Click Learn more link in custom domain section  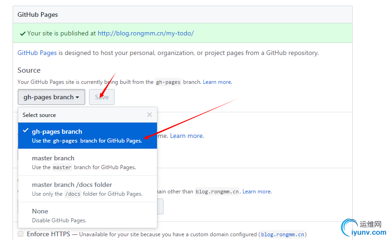257,192
